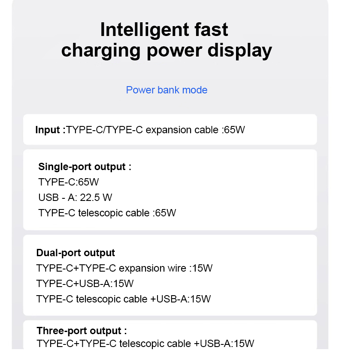Click dual-port TYPE-C telescopic cable +USB-A line

124,299
